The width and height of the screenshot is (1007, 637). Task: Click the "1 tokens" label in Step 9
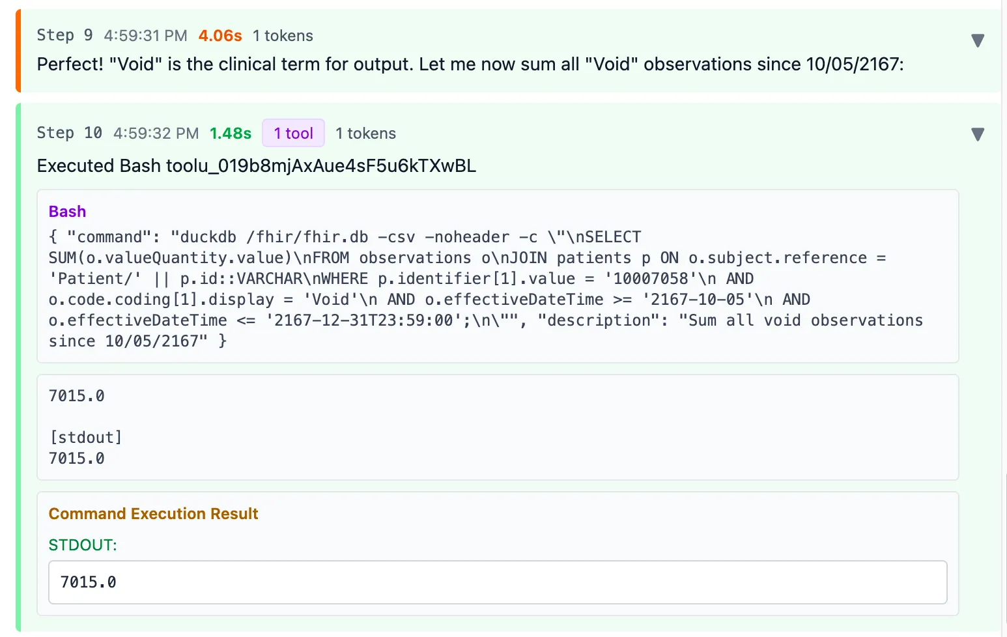coord(283,36)
